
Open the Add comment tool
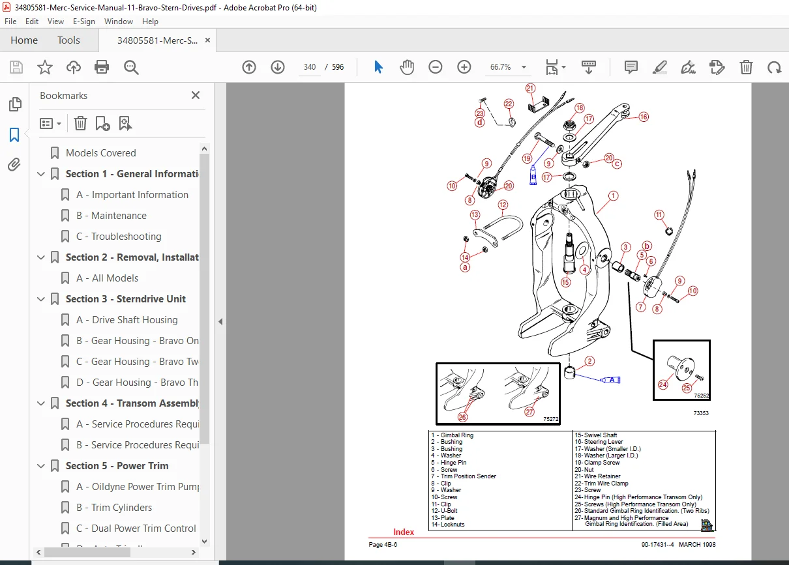point(631,67)
